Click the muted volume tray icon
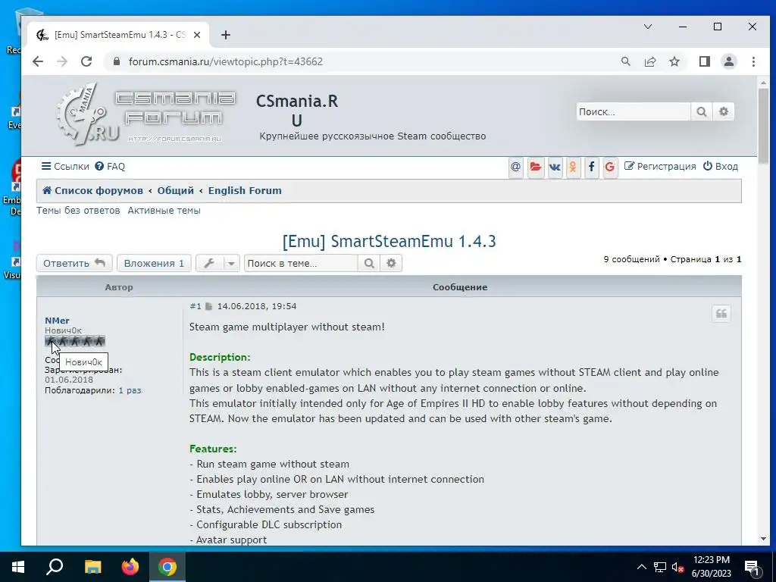This screenshot has width=776, height=582. point(677,567)
